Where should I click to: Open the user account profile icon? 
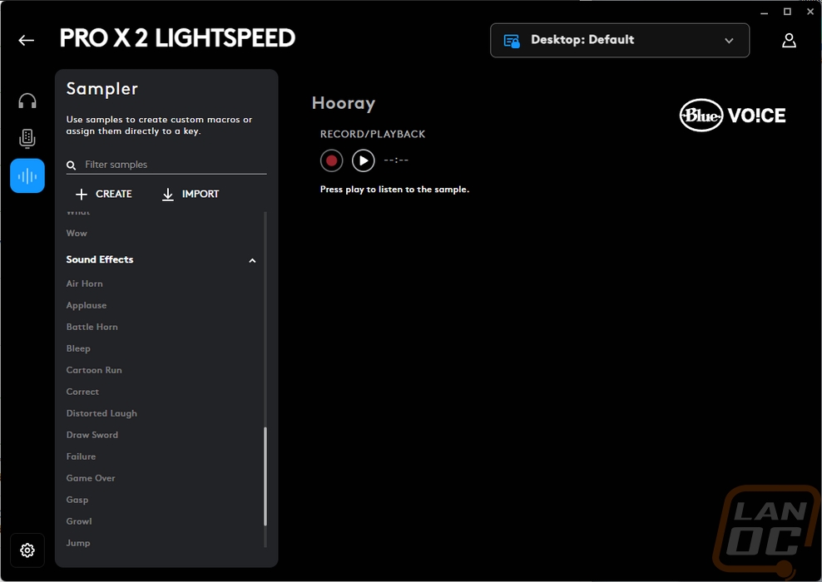(789, 41)
